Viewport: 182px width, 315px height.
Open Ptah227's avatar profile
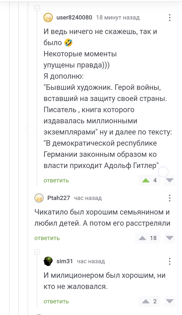[39, 198]
